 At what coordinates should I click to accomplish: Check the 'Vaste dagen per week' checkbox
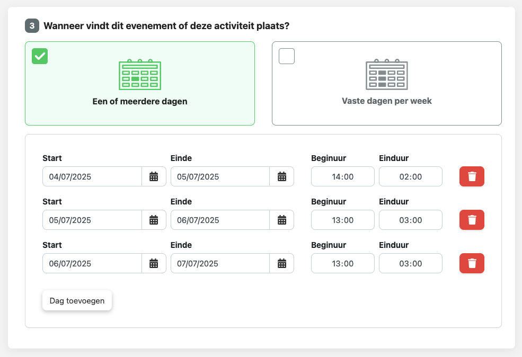[287, 56]
